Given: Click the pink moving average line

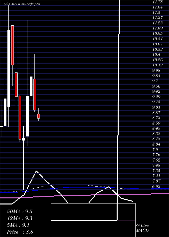Looking at the screenshot, I should click(84, 195).
